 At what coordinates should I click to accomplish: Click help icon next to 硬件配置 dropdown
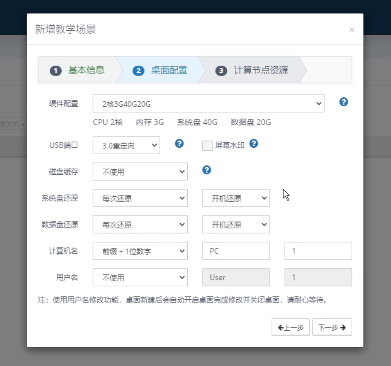[344, 102]
